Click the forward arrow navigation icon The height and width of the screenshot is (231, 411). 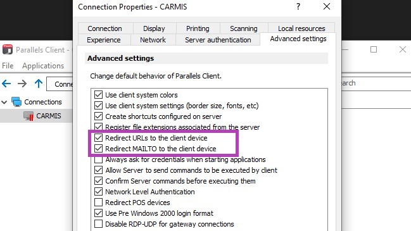pyautogui.click(x=22, y=84)
